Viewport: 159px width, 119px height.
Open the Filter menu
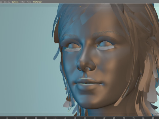pos(23,2)
